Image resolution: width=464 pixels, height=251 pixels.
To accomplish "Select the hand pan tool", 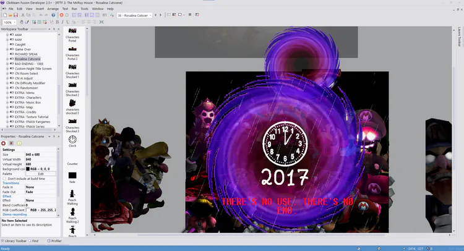I will pyautogui.click(x=22, y=22).
